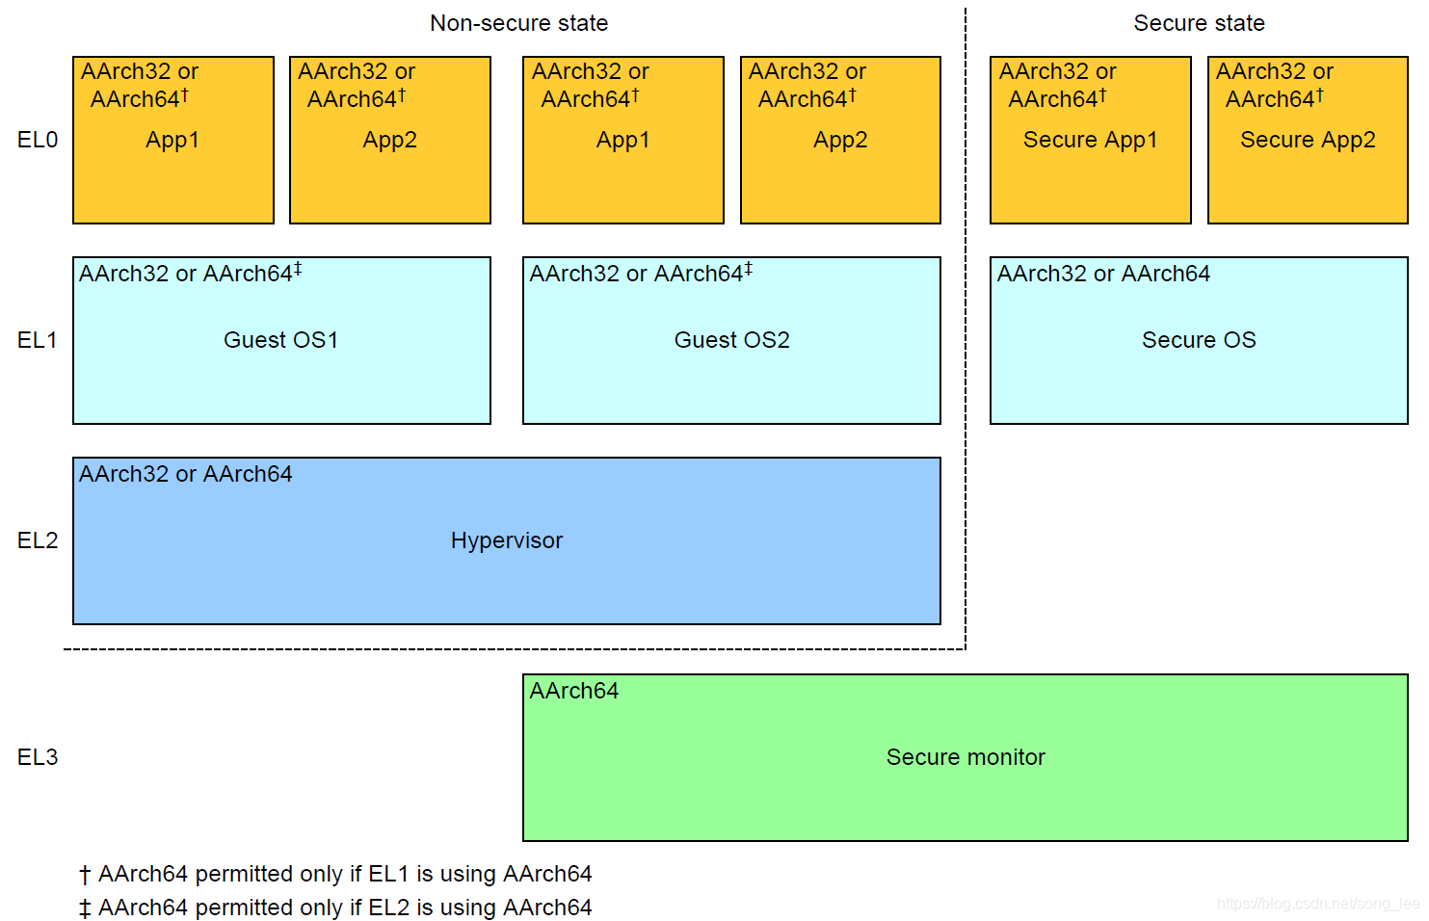The height and width of the screenshot is (921, 1429).
Task: Click "AArch32 or AArch64" label in Secure OS box
Action: pyautogui.click(x=1103, y=274)
